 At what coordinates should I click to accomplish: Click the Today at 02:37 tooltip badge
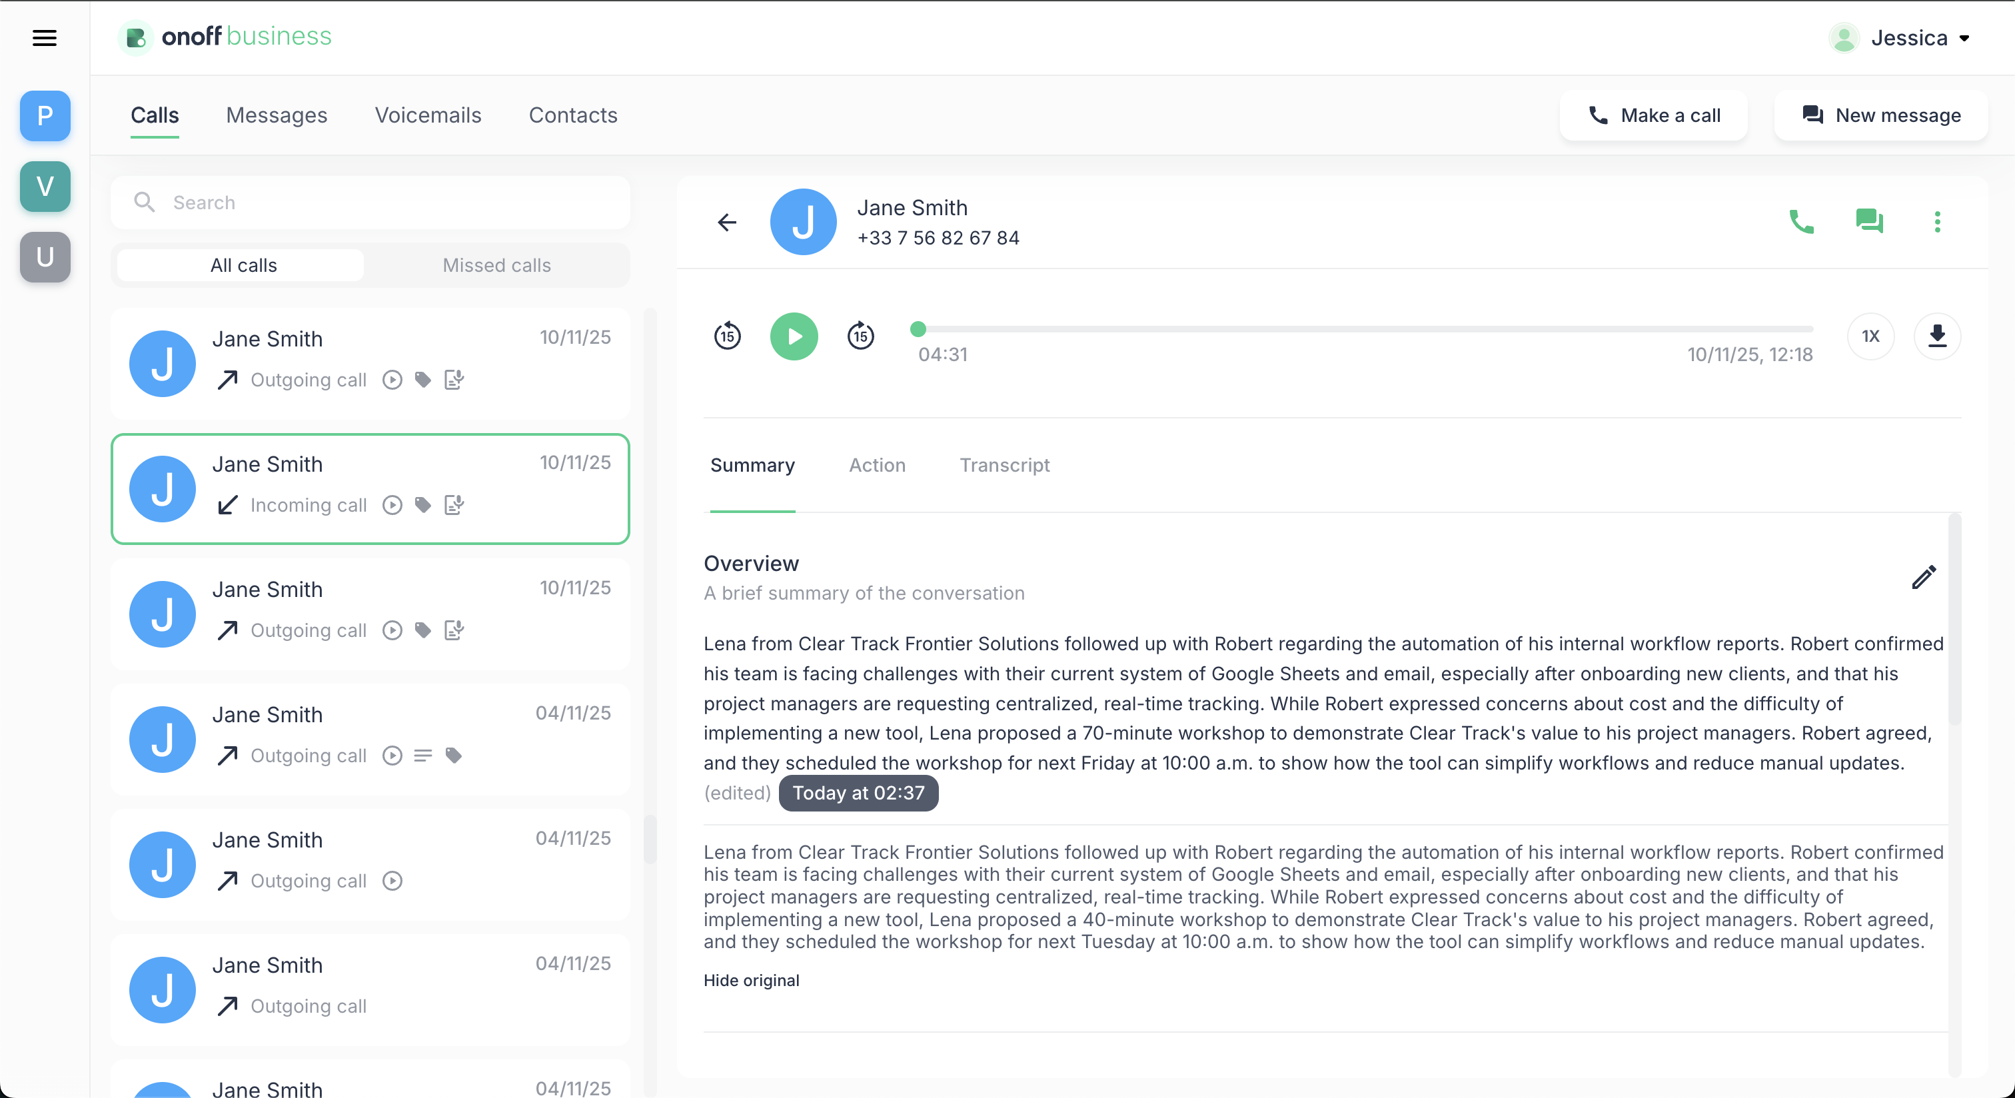(x=858, y=793)
